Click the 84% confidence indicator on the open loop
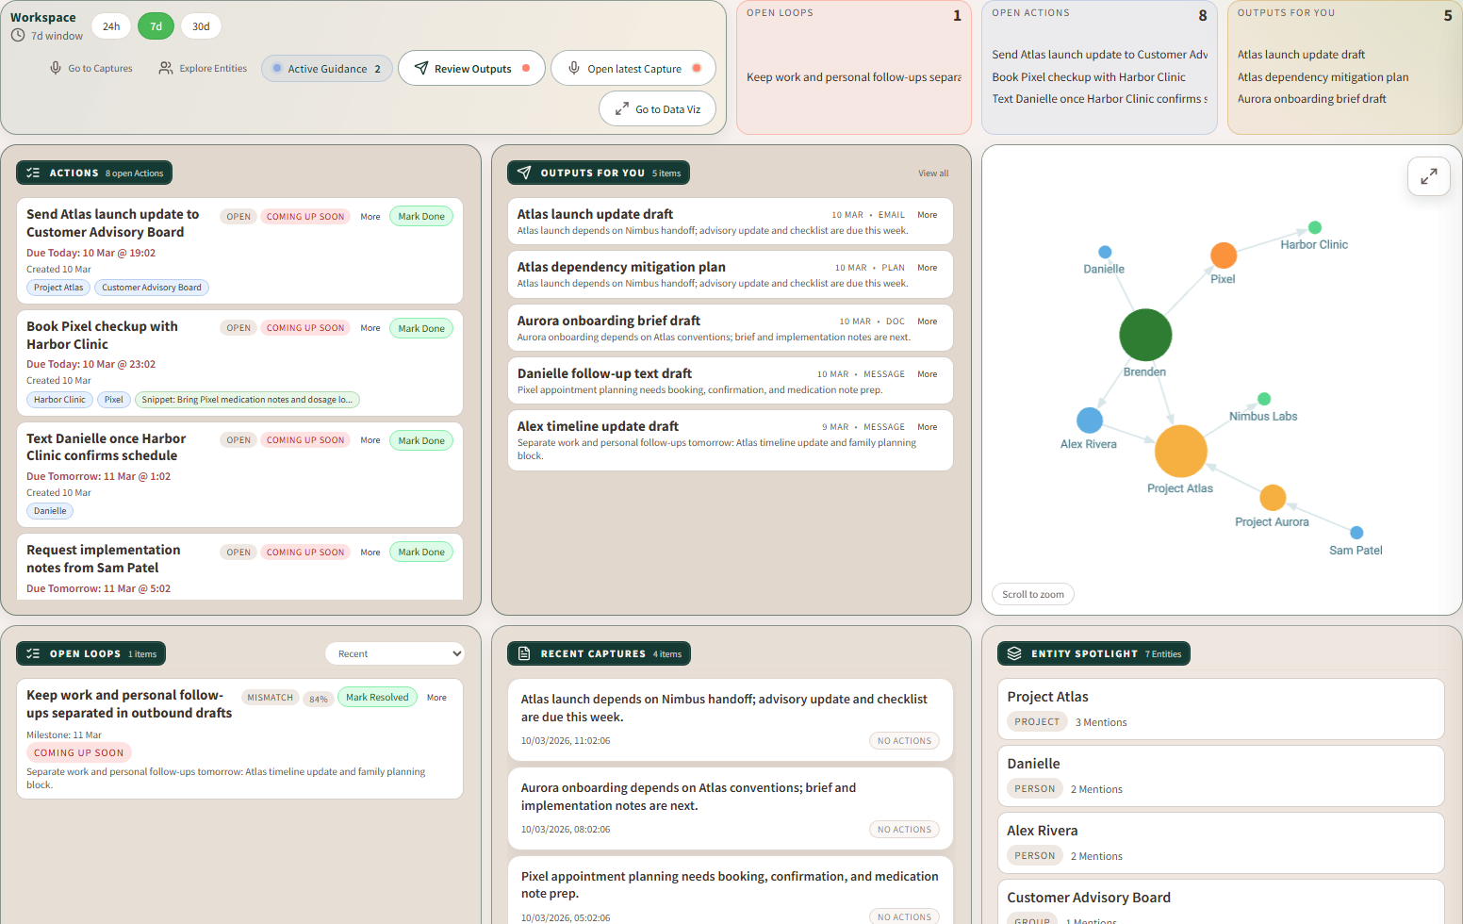Image resolution: width=1463 pixels, height=924 pixels. click(x=319, y=697)
